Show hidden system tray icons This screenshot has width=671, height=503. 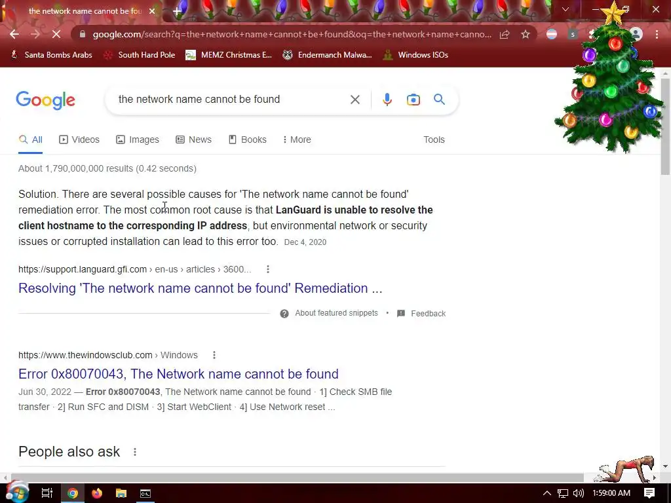(546, 493)
